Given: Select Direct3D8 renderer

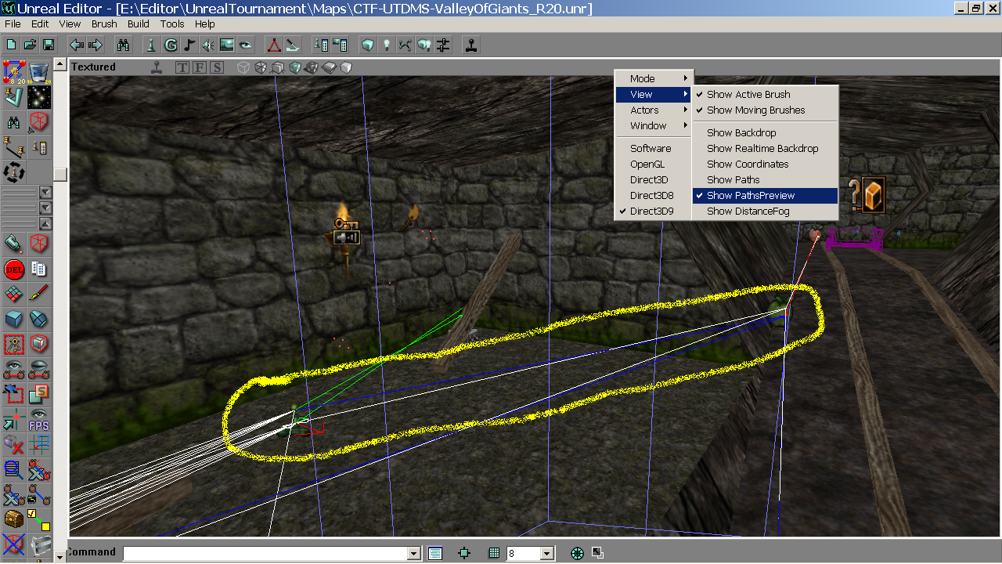Looking at the screenshot, I should click(x=653, y=195).
